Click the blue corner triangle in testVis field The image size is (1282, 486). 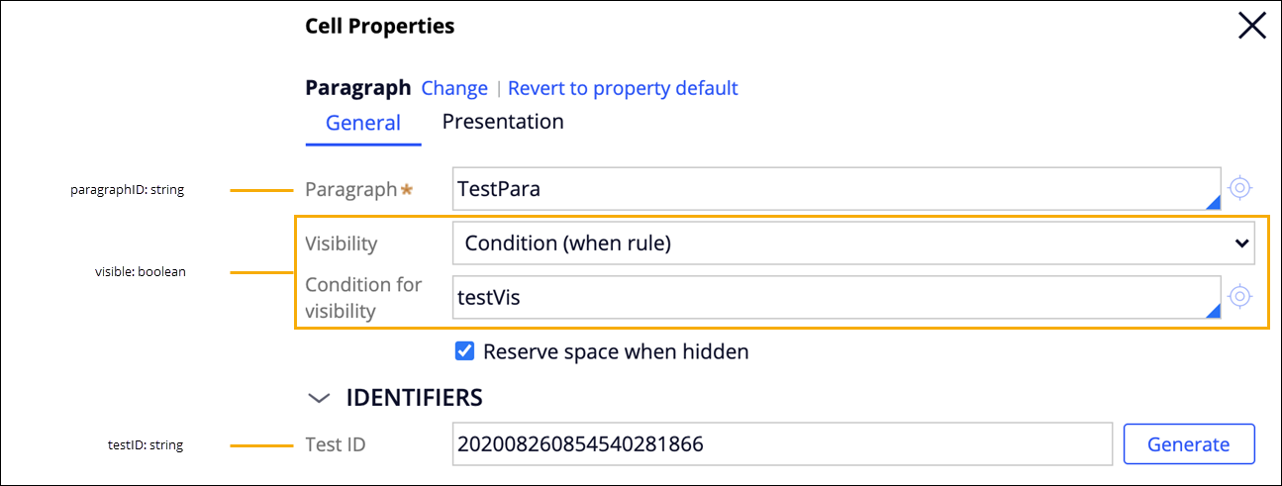pyautogui.click(x=1213, y=311)
